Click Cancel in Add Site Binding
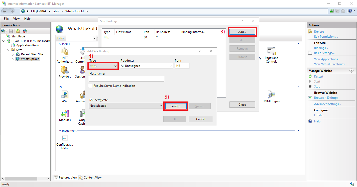 point(201,119)
